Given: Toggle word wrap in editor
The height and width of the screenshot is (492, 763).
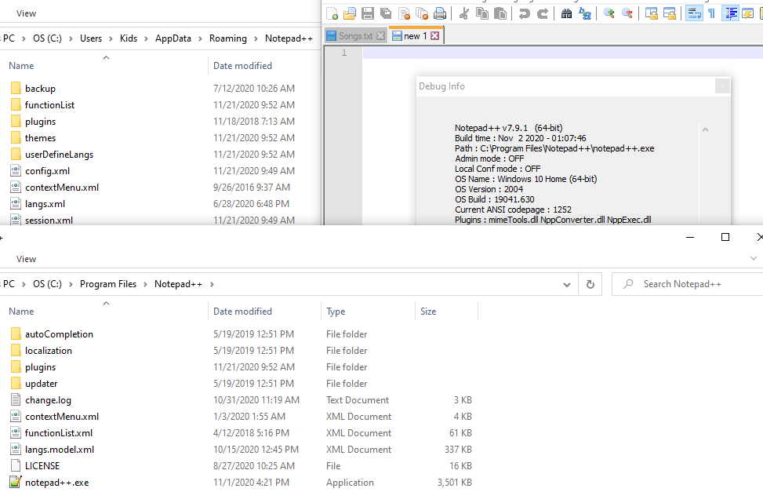Looking at the screenshot, I should 694,13.
